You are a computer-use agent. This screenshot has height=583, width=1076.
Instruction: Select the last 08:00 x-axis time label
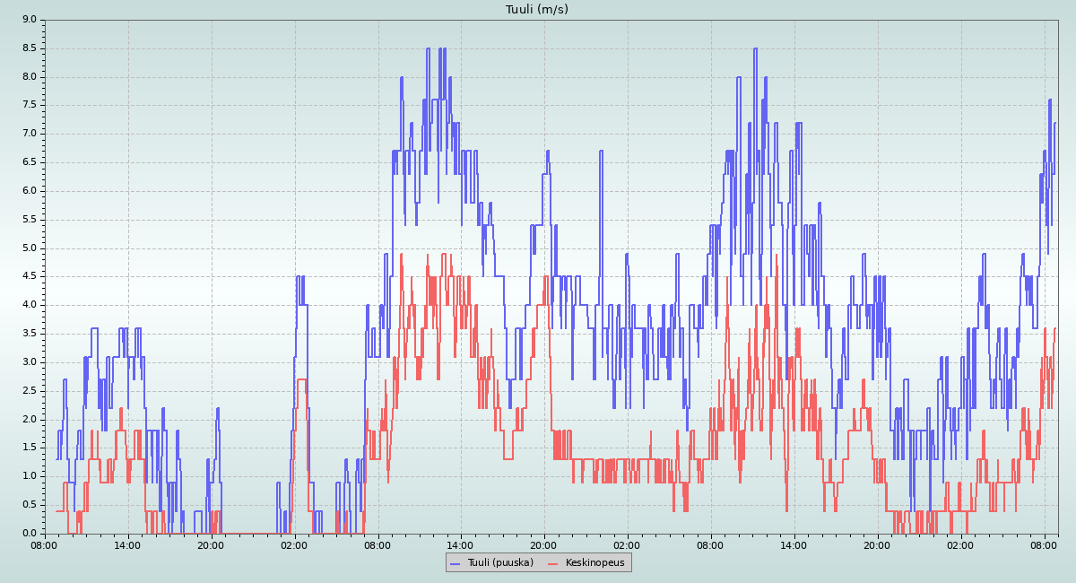point(1044,544)
